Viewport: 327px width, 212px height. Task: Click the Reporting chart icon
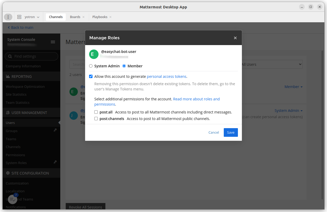[8, 77]
